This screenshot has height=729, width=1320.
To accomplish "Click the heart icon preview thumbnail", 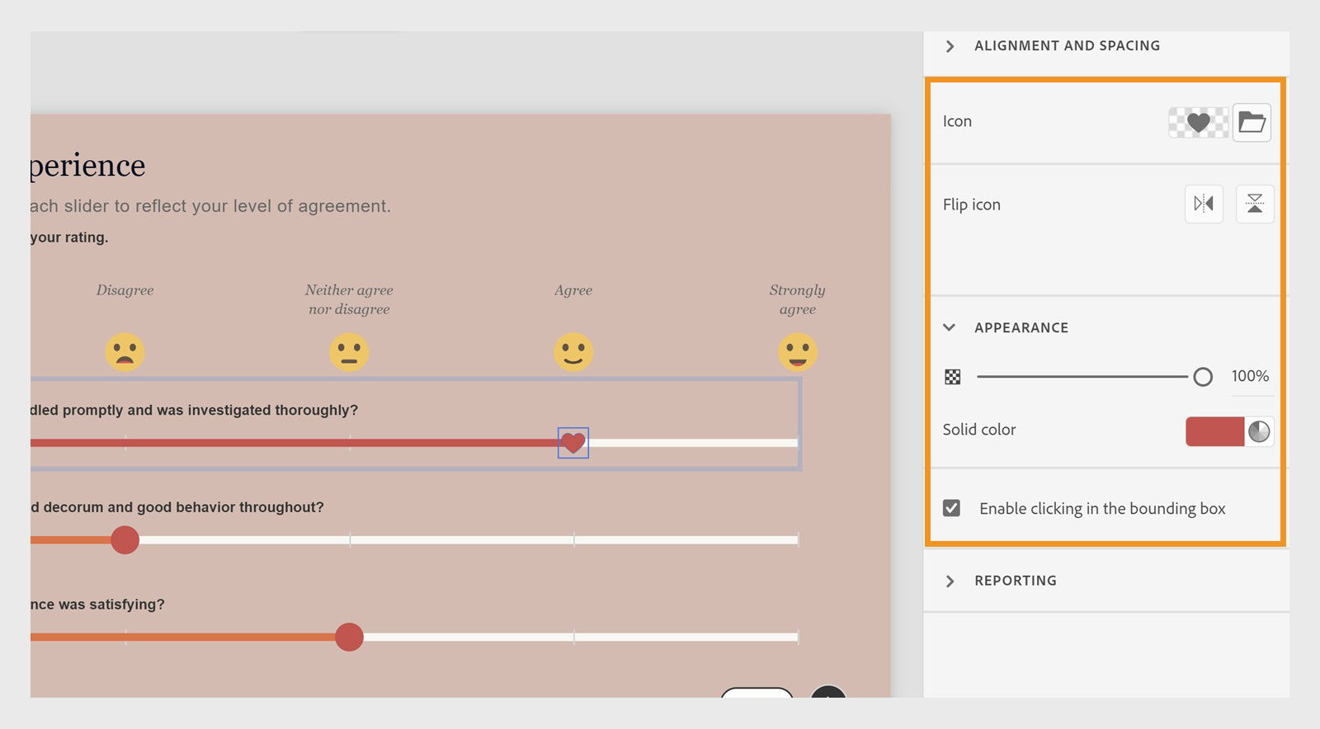I will pyautogui.click(x=1199, y=123).
